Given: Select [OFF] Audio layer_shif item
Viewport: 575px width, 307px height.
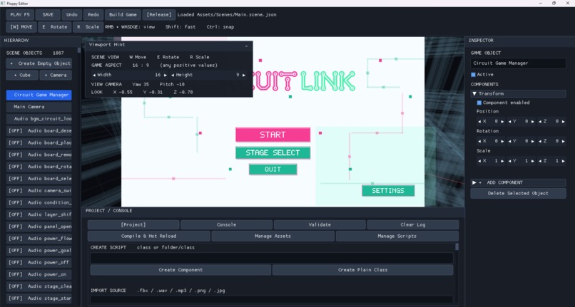Looking at the screenshot, I should (x=39, y=214).
